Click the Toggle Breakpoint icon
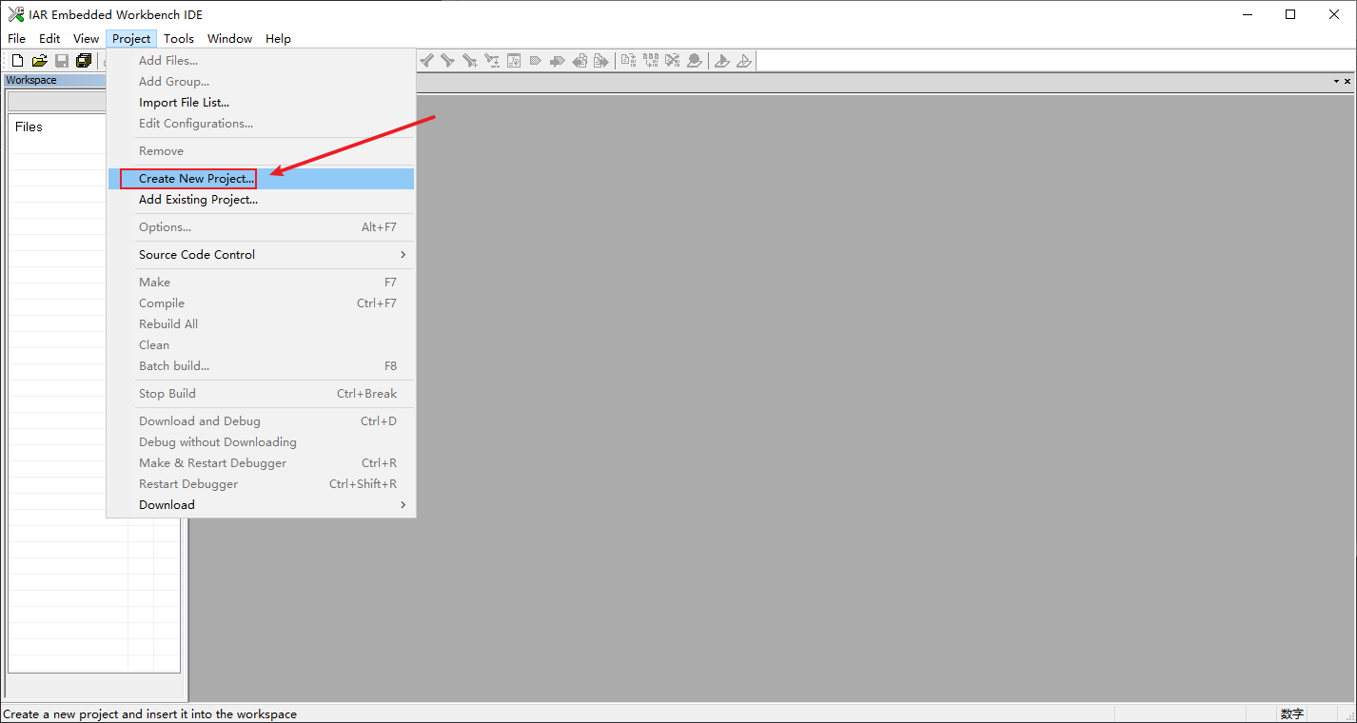1357x723 pixels. [695, 61]
